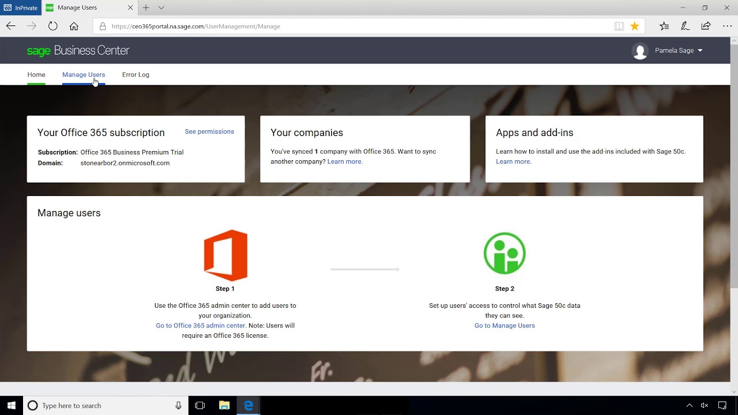
Task: Open a new tab with plus button
Action: [x=146, y=7]
